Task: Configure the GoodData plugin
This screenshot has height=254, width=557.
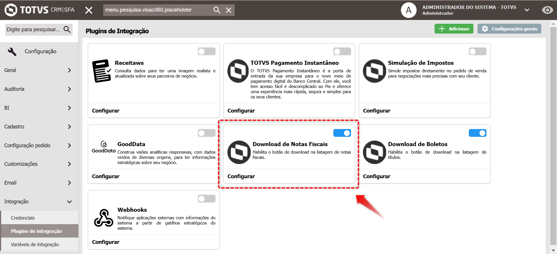Action: click(x=106, y=176)
